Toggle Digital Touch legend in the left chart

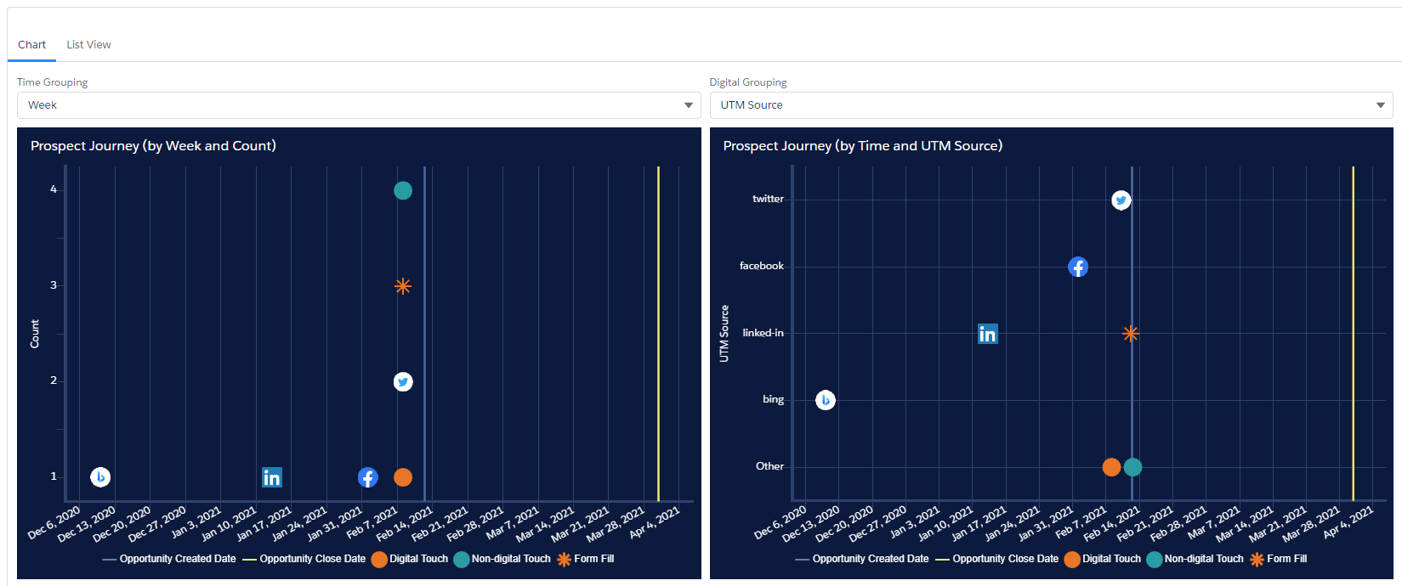pos(410,559)
